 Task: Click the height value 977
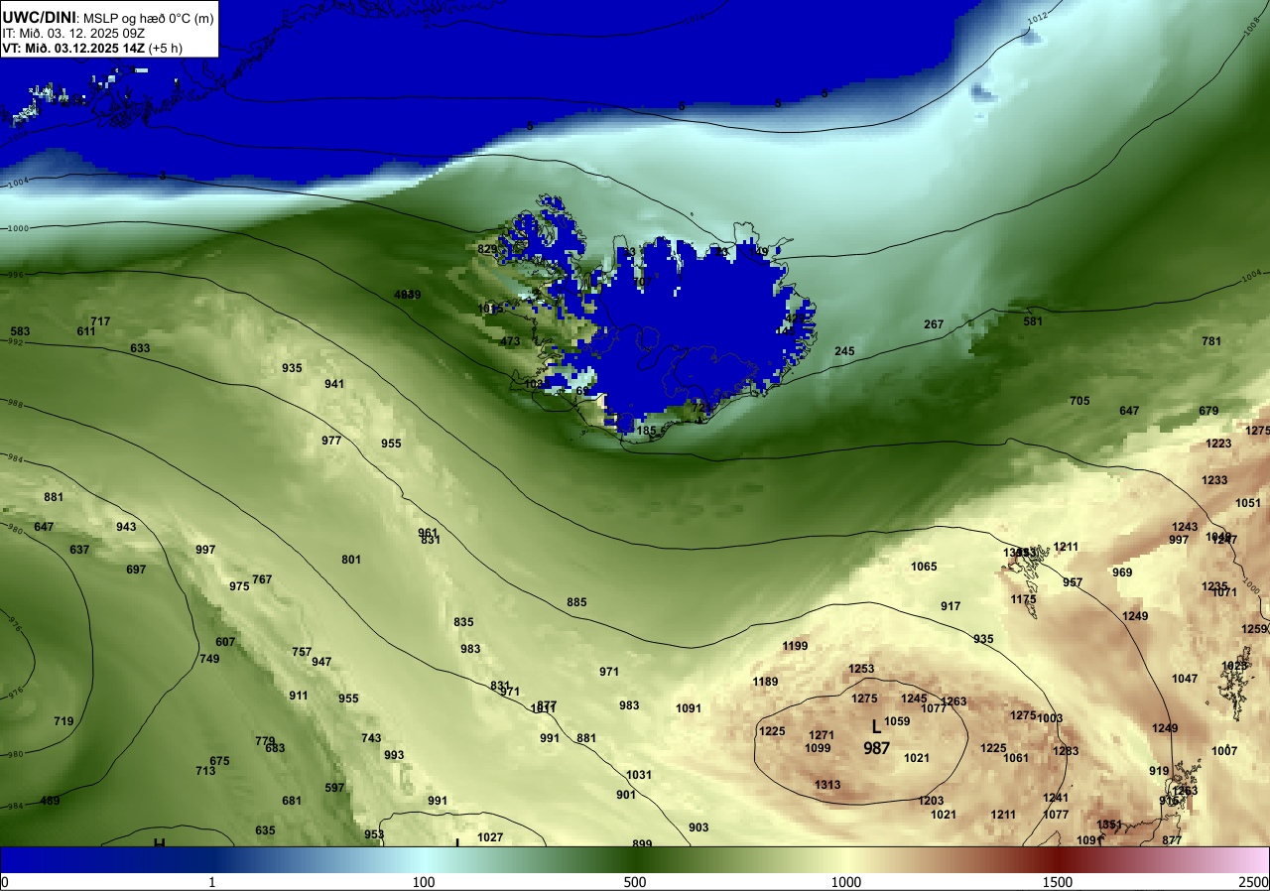331,441
